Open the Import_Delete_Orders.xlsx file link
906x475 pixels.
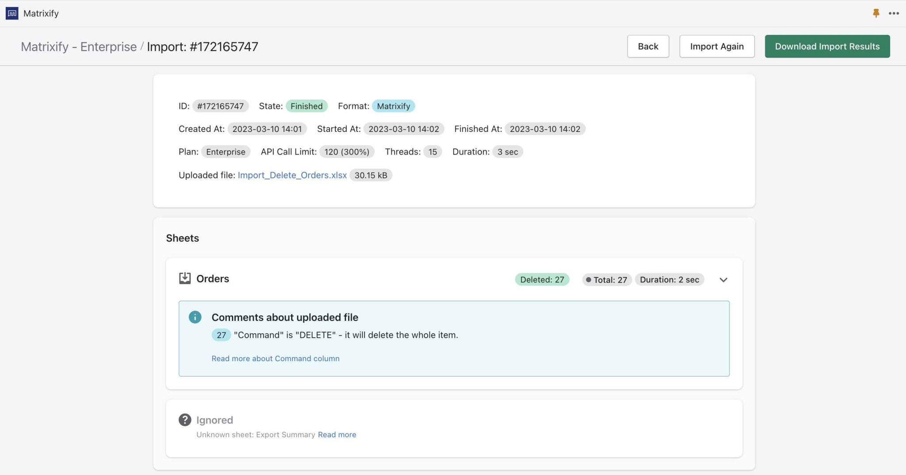(x=292, y=175)
